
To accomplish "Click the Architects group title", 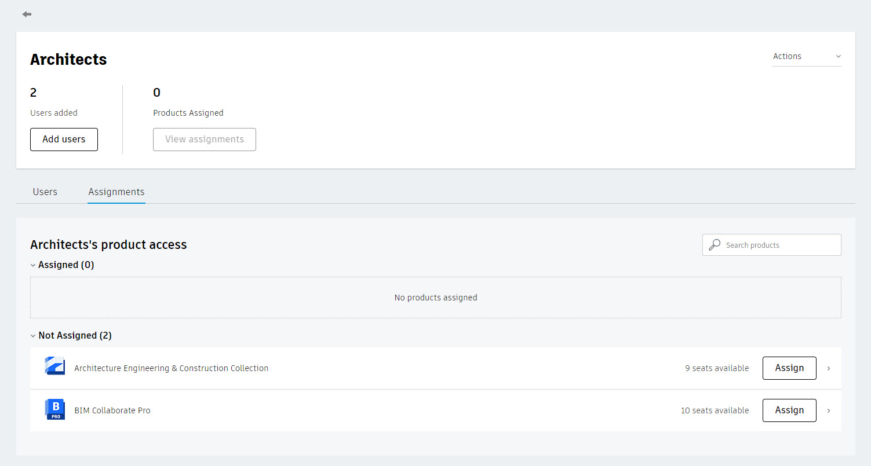I will (x=68, y=60).
